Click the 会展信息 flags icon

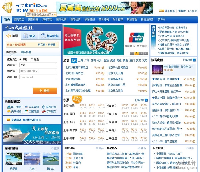[x=26, y=112]
